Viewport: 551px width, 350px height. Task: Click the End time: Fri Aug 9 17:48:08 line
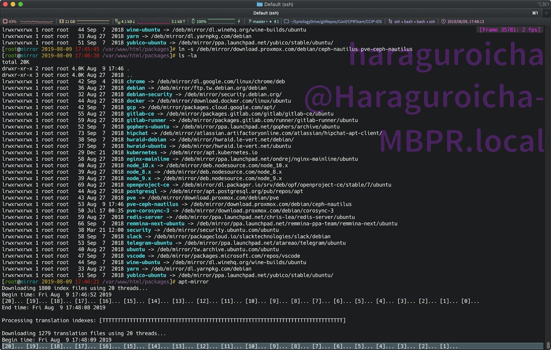coord(54,307)
